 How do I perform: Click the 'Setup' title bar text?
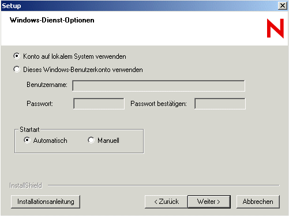click(x=12, y=6)
